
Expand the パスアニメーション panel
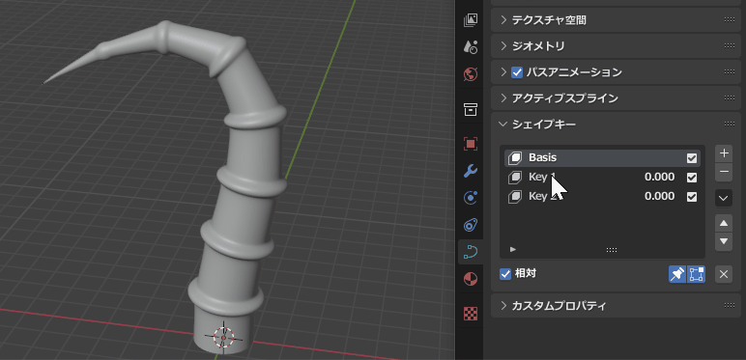click(x=503, y=72)
